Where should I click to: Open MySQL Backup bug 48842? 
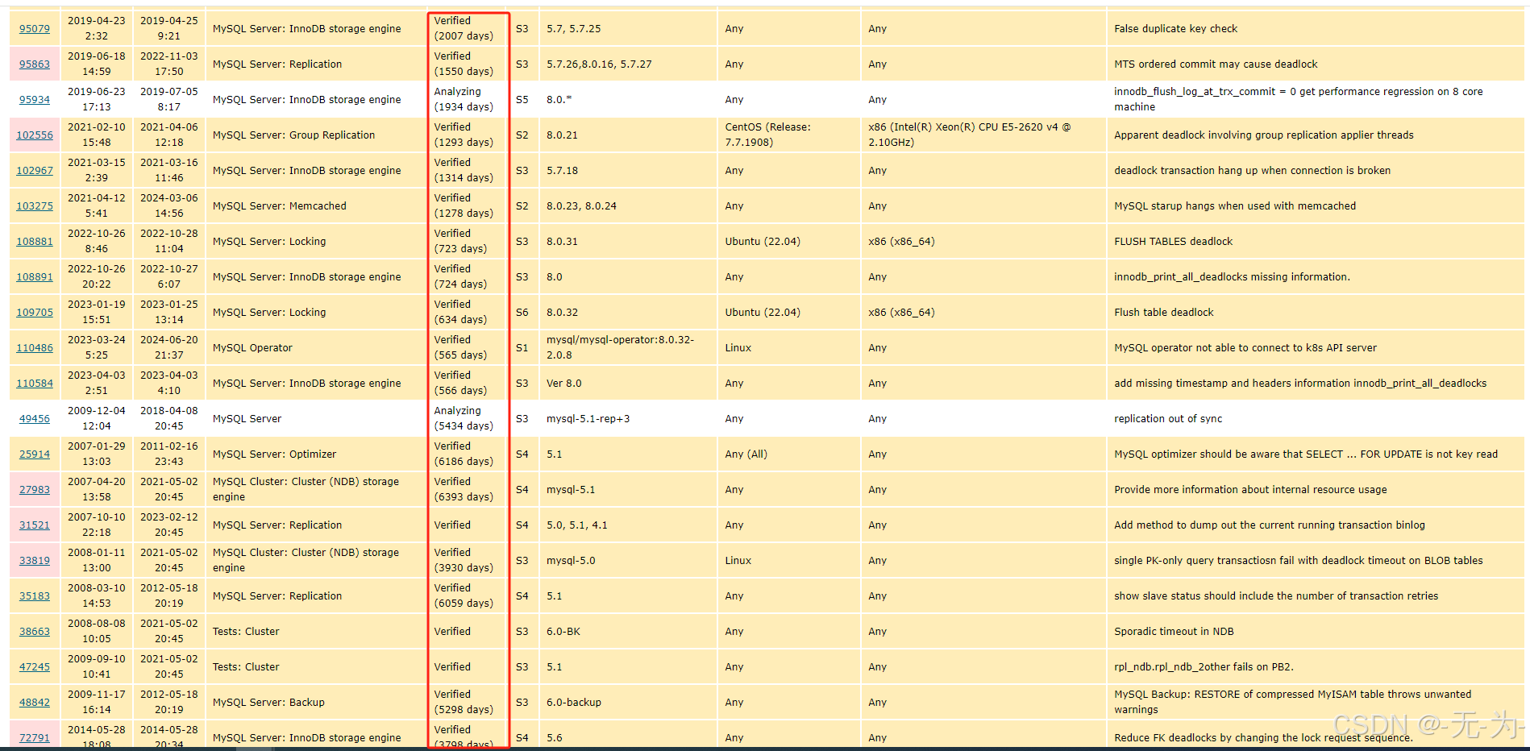coord(35,702)
